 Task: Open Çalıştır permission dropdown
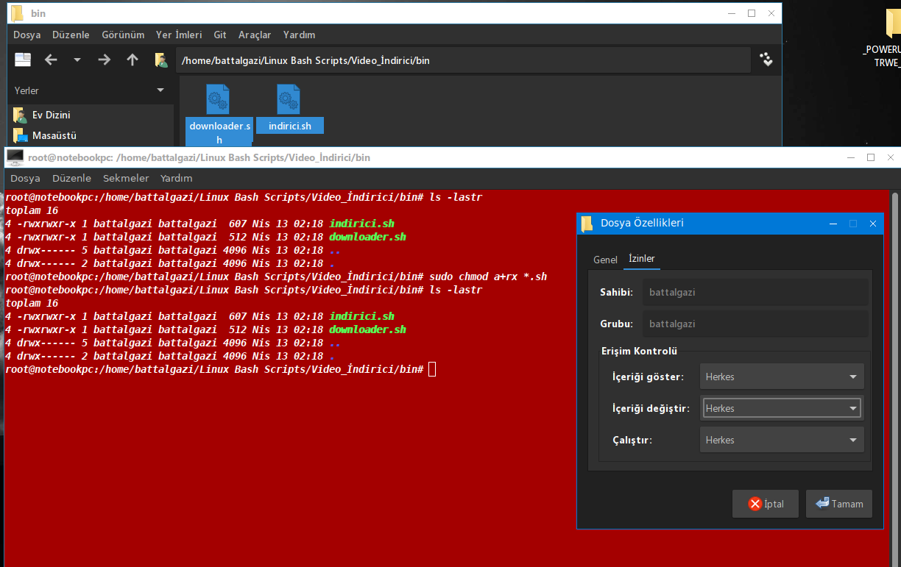[x=782, y=440]
